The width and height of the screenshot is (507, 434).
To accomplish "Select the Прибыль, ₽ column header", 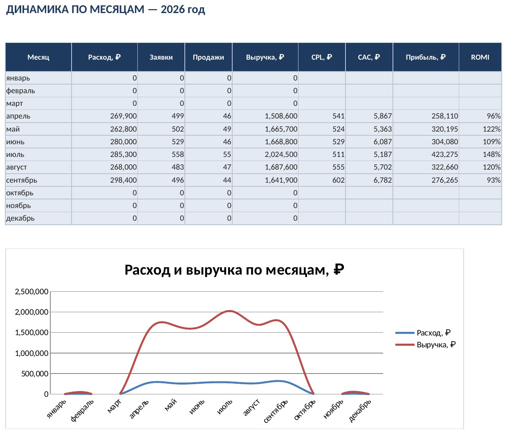I will (426, 57).
